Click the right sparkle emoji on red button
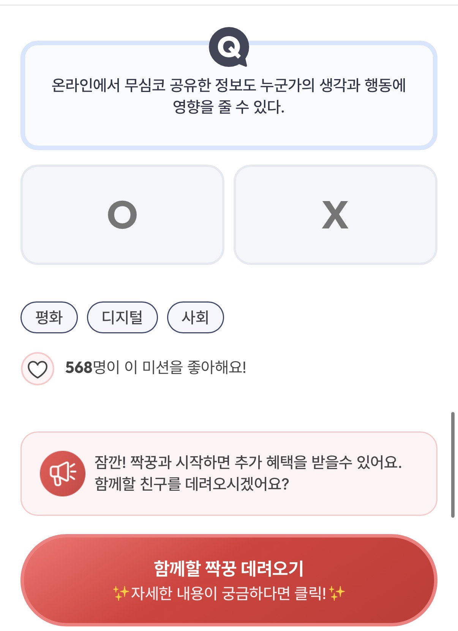 pyautogui.click(x=337, y=593)
